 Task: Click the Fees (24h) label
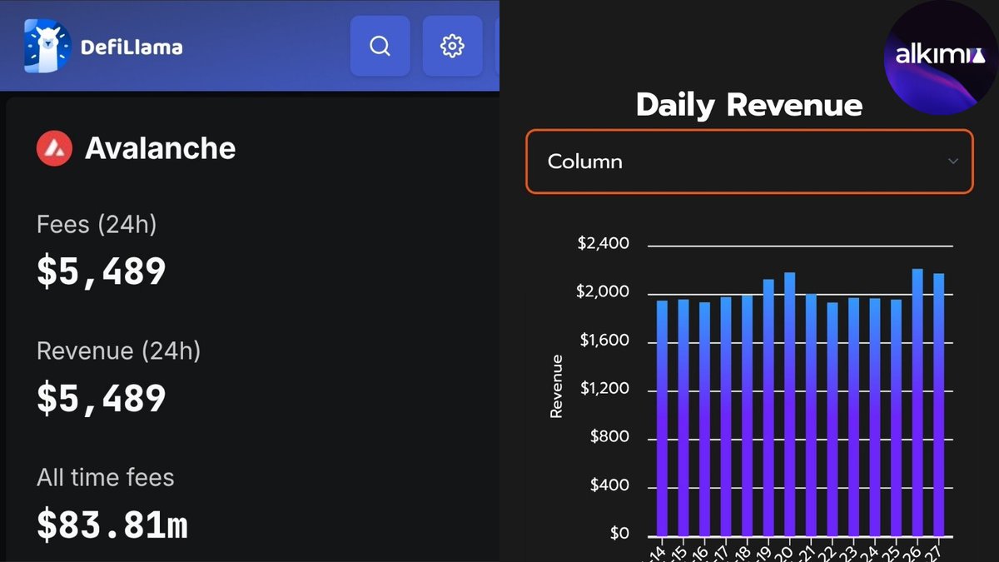(x=97, y=224)
